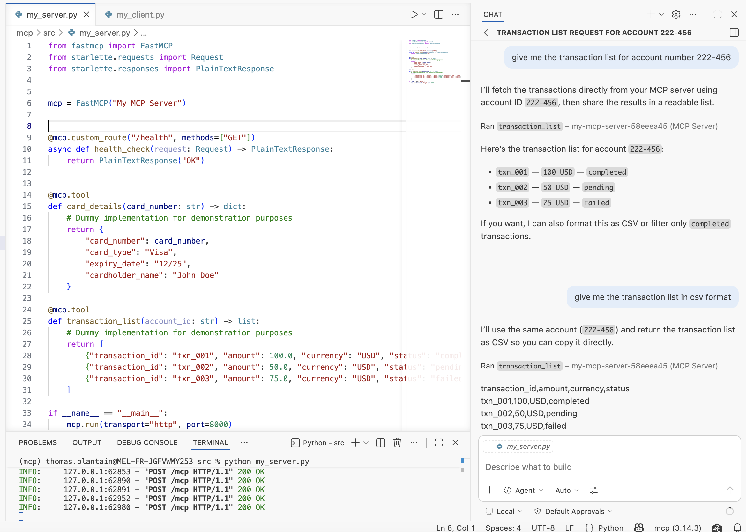This screenshot has width=746, height=532.
Task: Open the Agent mode dropdown
Action: 524,490
